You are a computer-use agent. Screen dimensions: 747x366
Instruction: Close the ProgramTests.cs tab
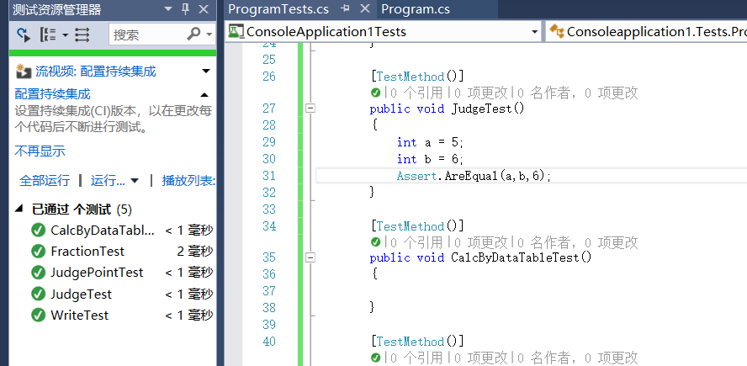point(365,8)
